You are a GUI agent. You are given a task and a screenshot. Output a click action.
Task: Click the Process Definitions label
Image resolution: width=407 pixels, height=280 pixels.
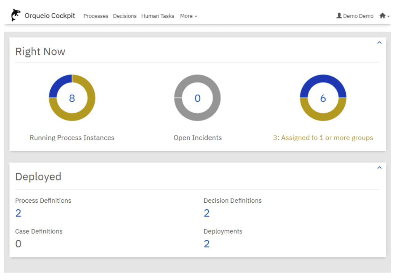[43, 201]
